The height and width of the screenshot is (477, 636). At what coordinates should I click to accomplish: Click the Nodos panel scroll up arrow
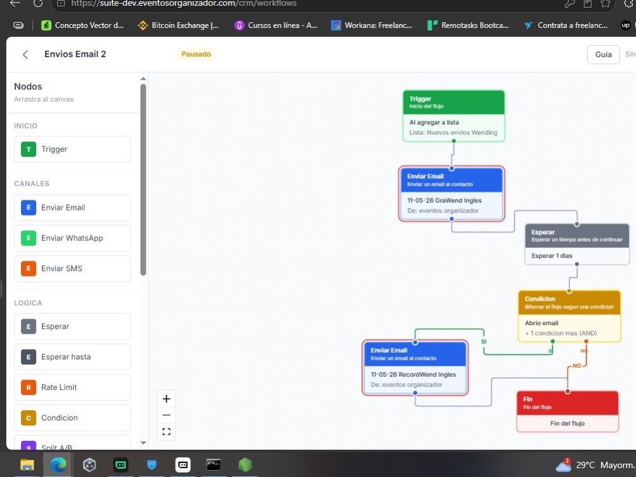[x=143, y=79]
